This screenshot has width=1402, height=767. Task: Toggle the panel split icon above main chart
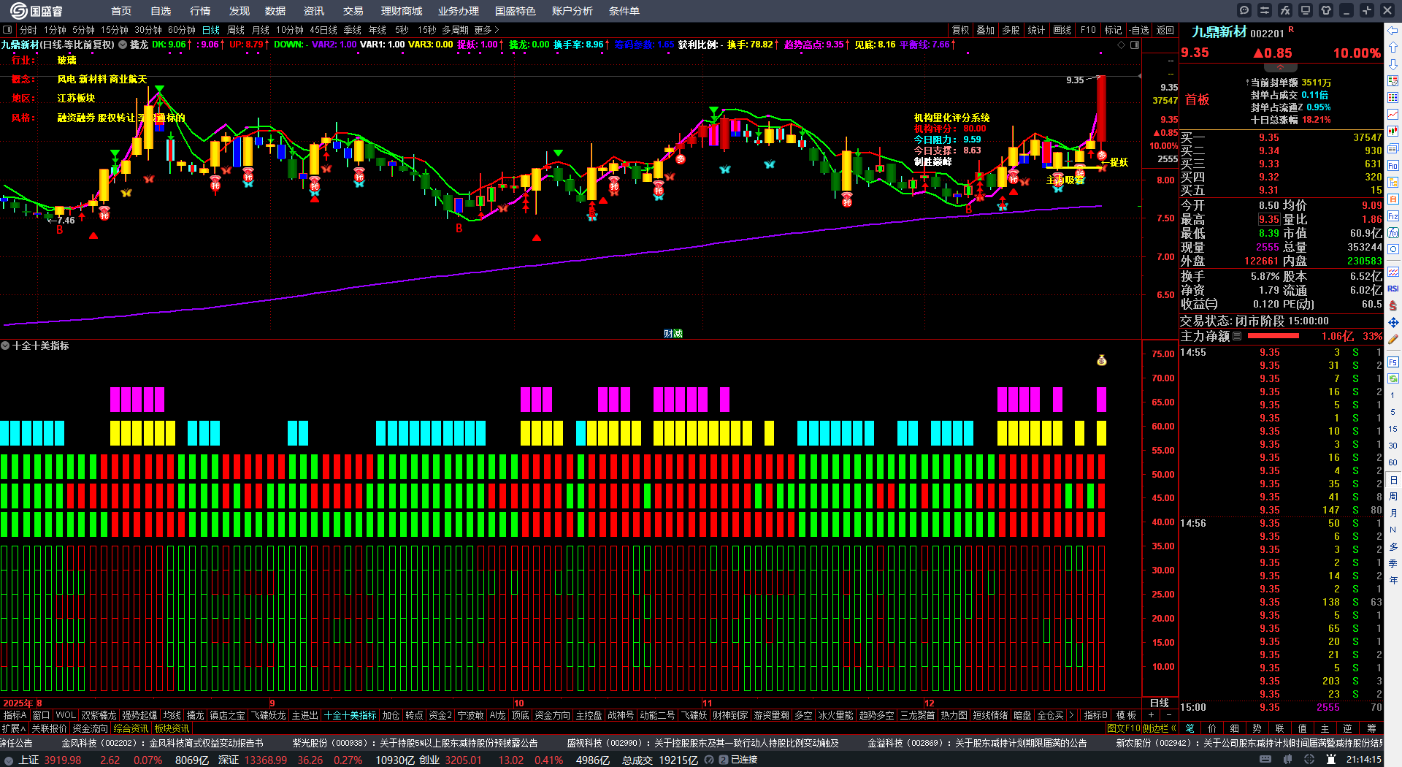coord(1135,45)
